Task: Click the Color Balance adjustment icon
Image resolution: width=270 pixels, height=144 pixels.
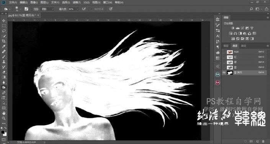Action: tap(236, 33)
